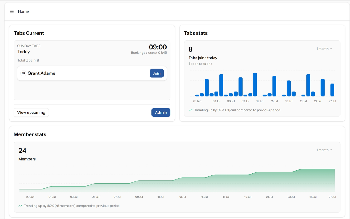Click the 'Trending up by 0,7%' joins text
The image size is (350, 219).
[237, 110]
